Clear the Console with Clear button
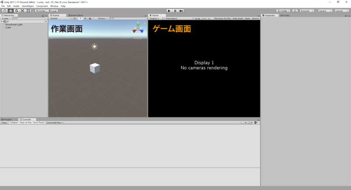This screenshot has width=351, height=190. point(4,122)
